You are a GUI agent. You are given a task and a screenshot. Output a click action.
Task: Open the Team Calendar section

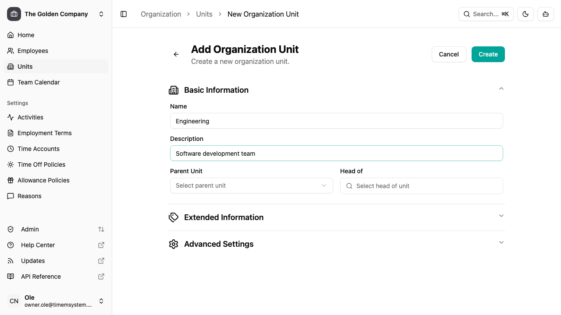[38, 82]
